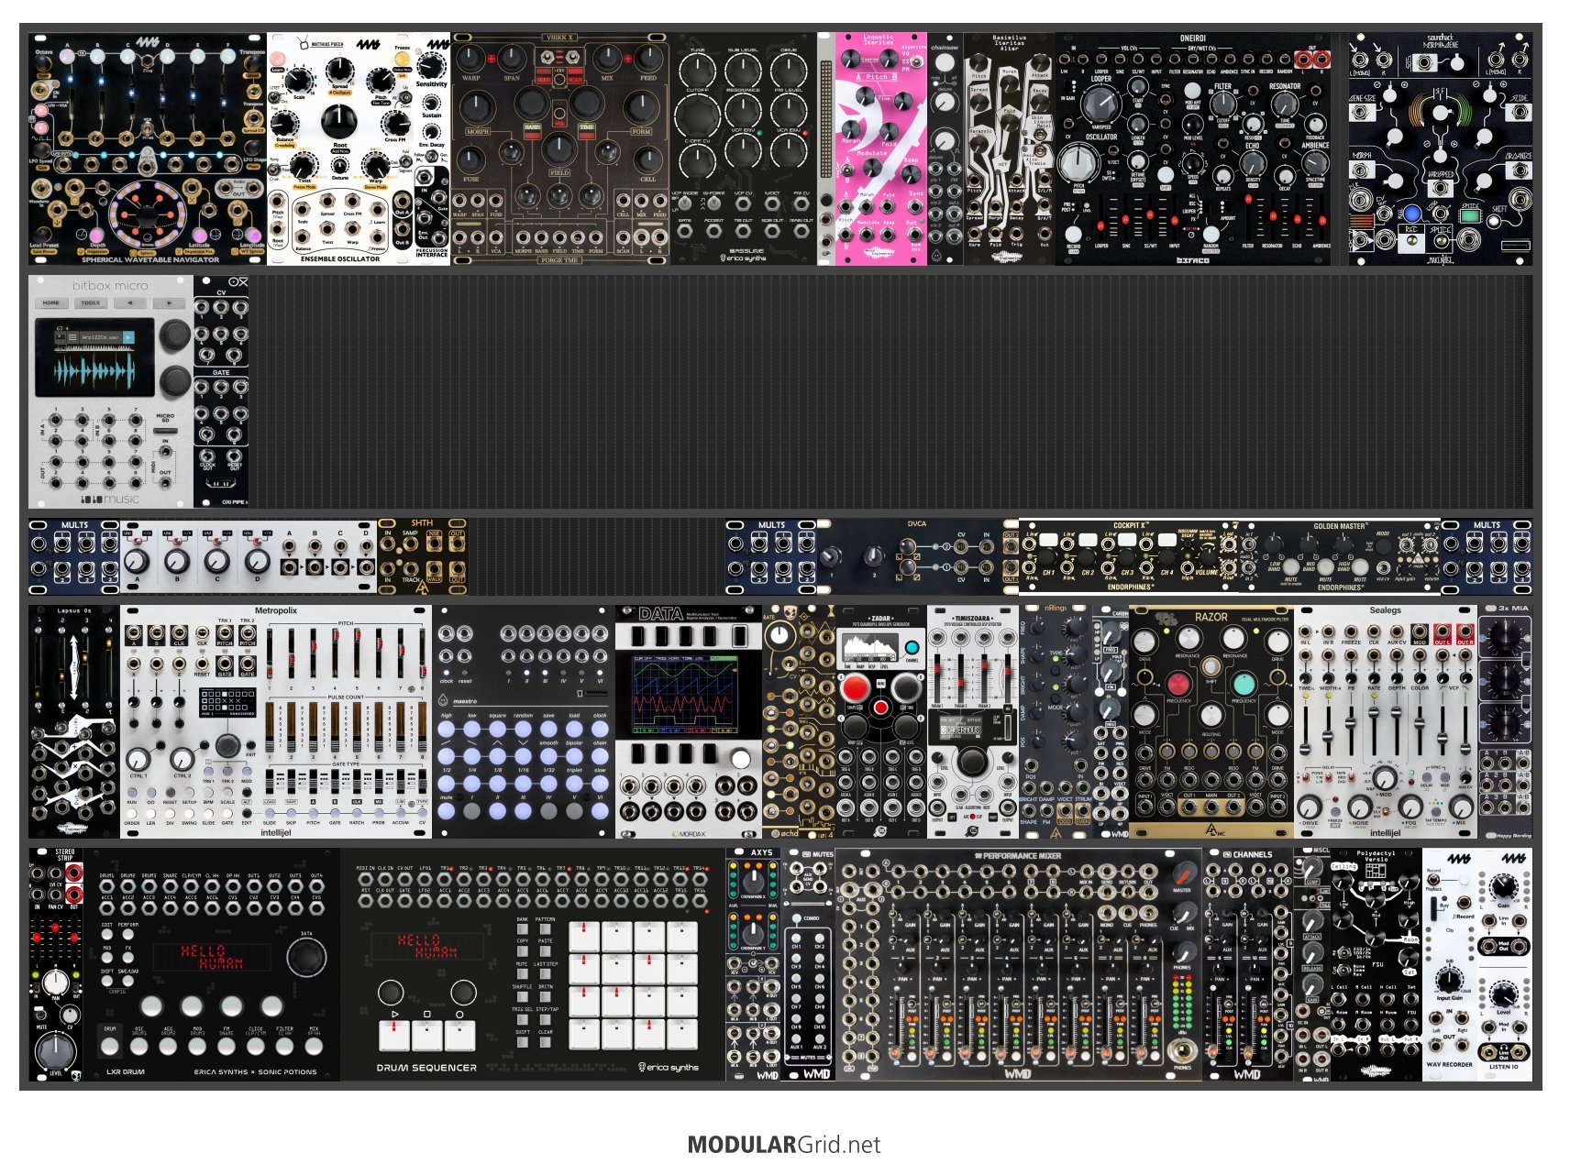Click the Befaco logo on the Oneiroi module
The width and height of the screenshot is (1570, 1164).
[1192, 260]
